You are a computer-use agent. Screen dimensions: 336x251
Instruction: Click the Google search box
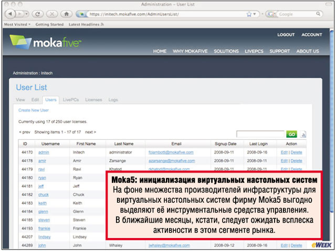coord(296,14)
